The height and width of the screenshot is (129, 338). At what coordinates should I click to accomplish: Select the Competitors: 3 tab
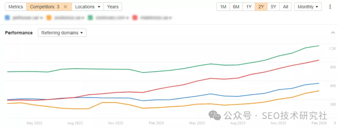pos(45,7)
